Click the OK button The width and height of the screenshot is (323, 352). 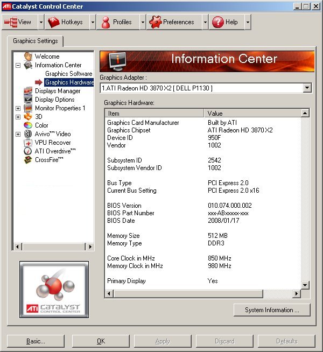tap(101, 341)
